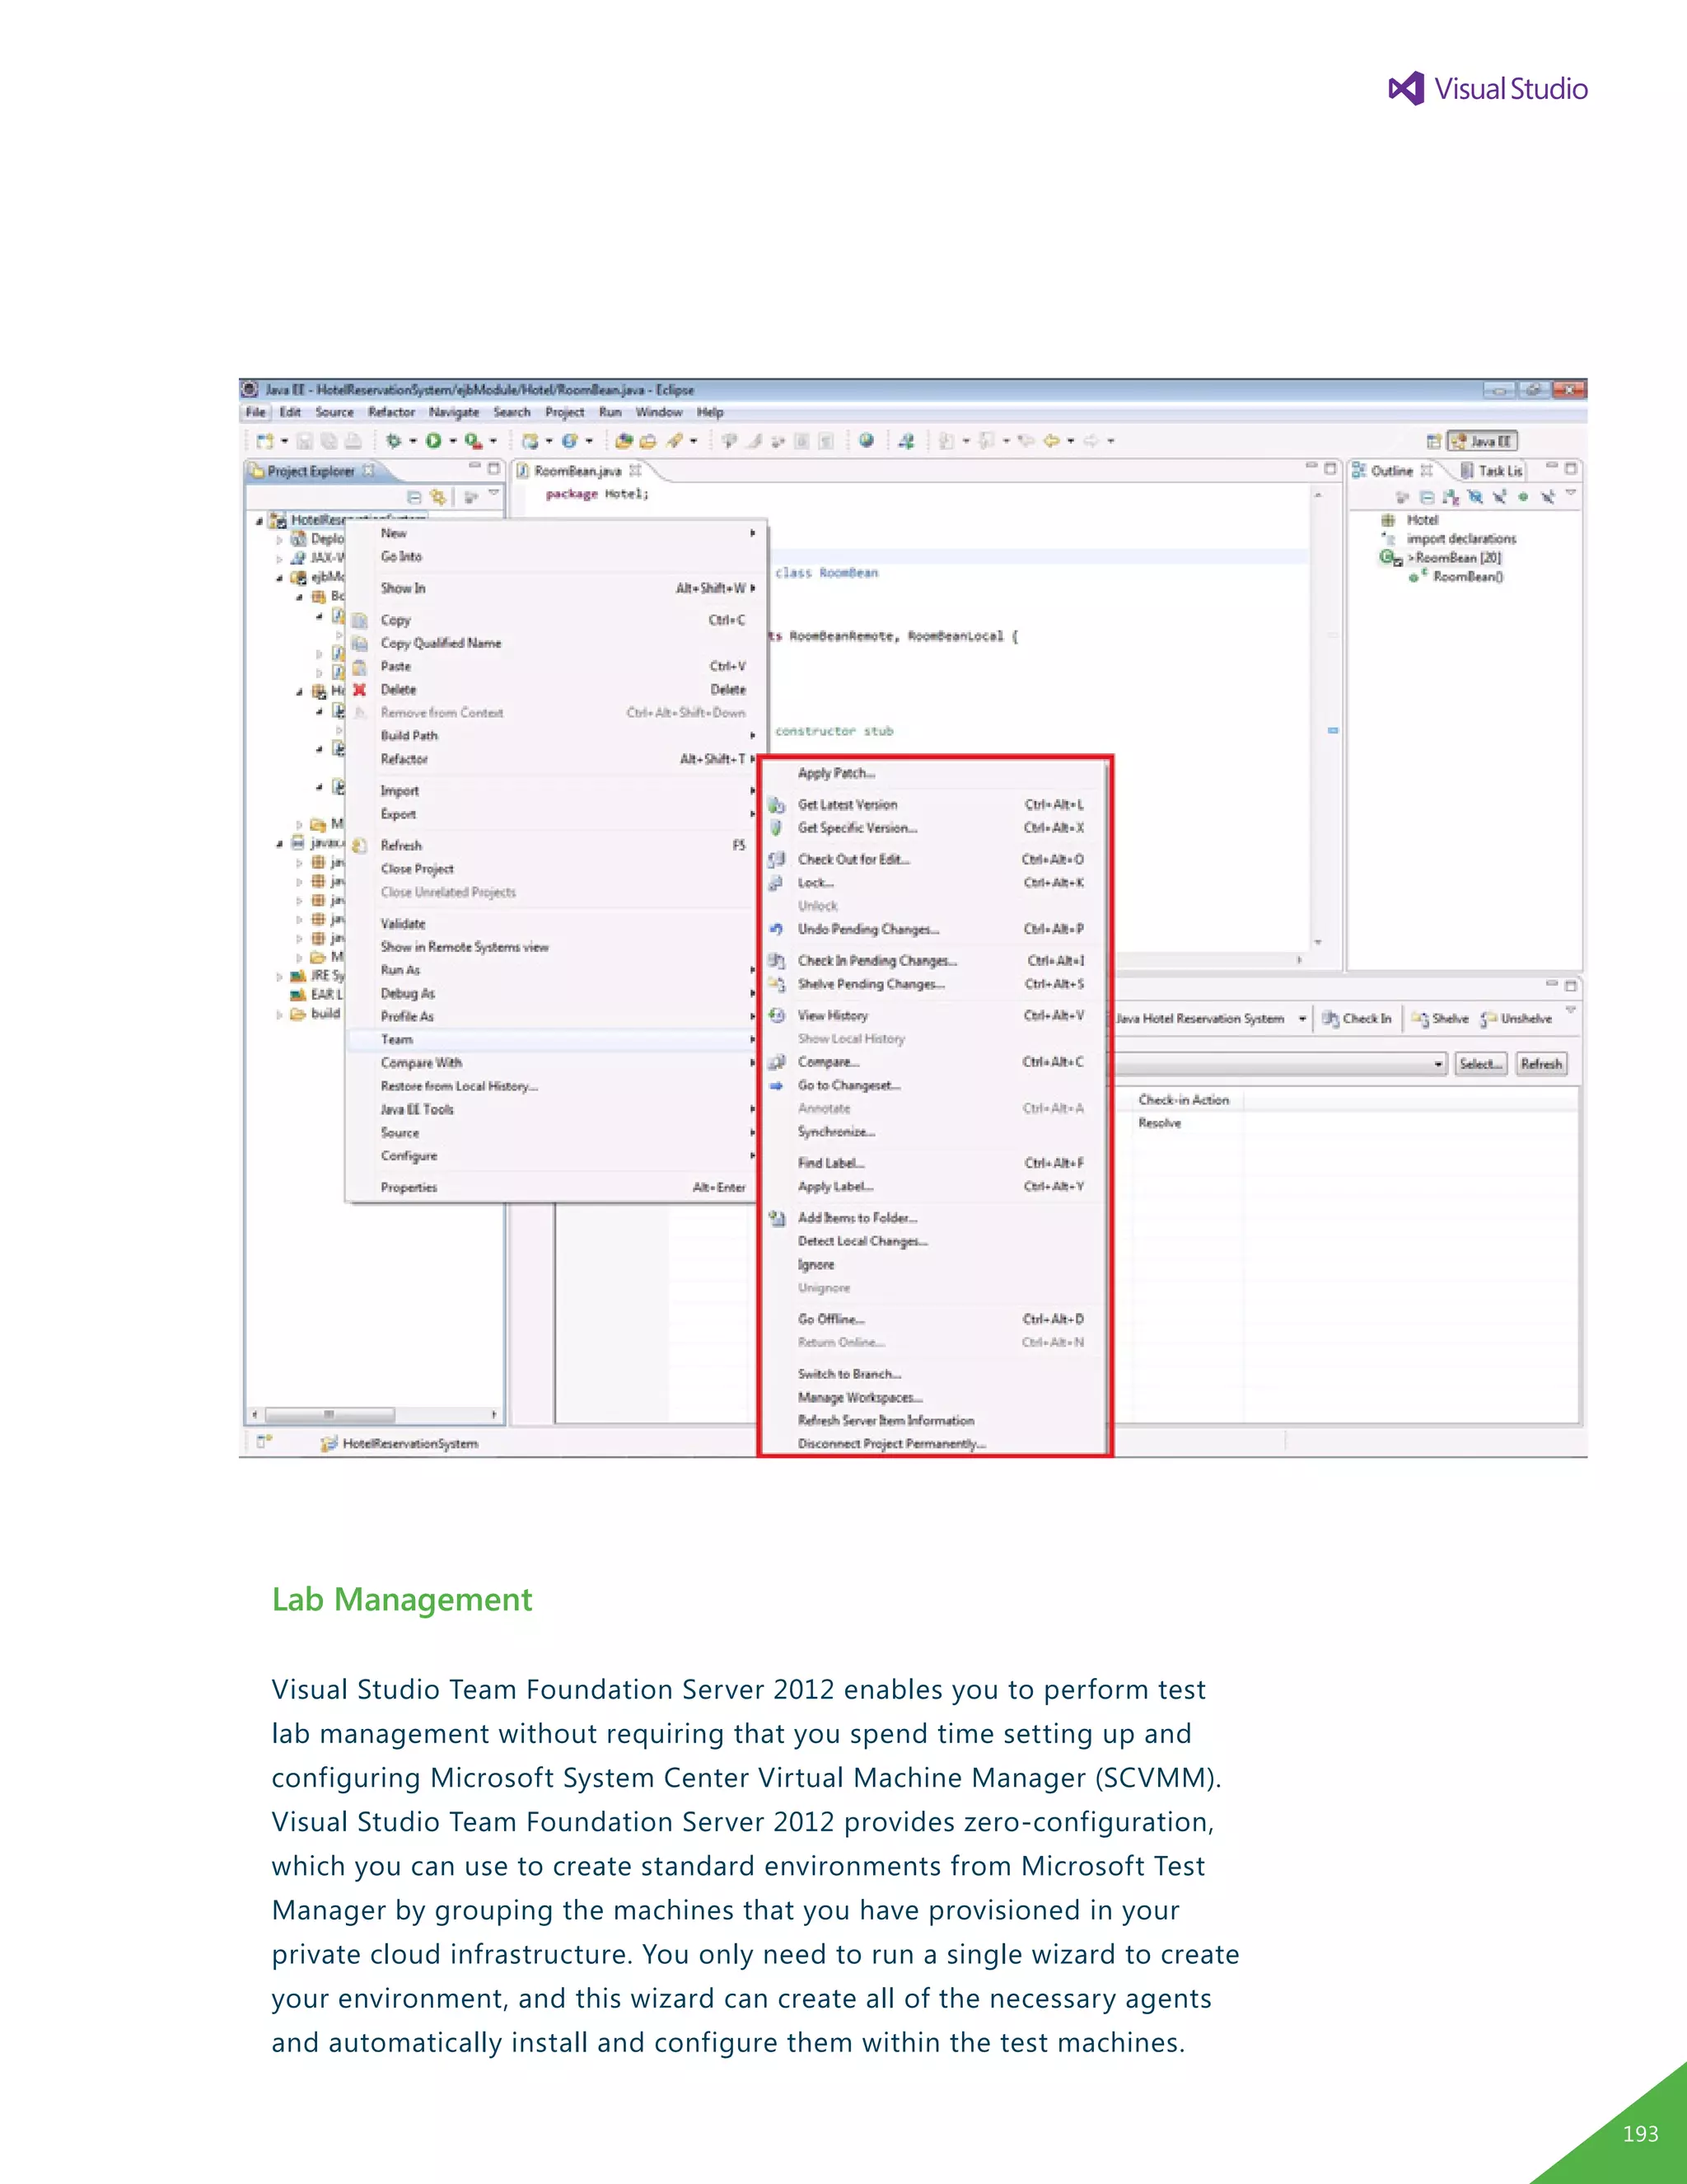Click Collapse All icon in Project Explorer
The width and height of the screenshot is (1687, 2184).
coord(414,496)
